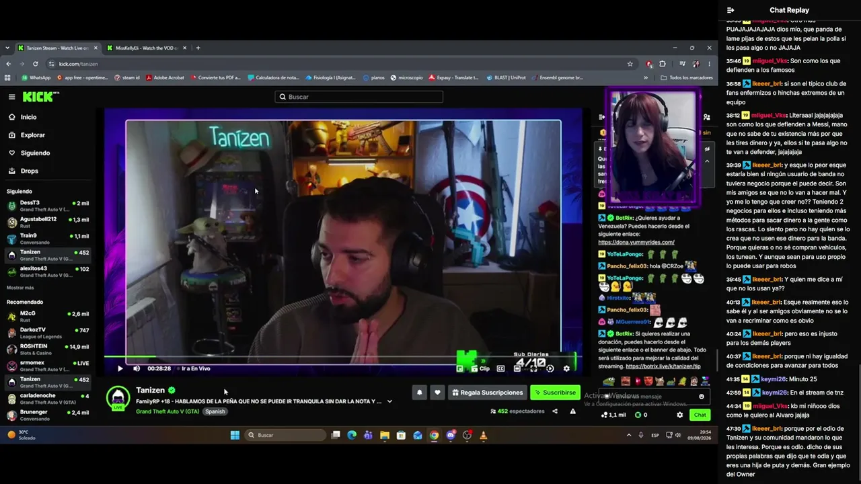The image size is (861, 484).
Task: Collapse the chat panel icon
Action: 602,117
